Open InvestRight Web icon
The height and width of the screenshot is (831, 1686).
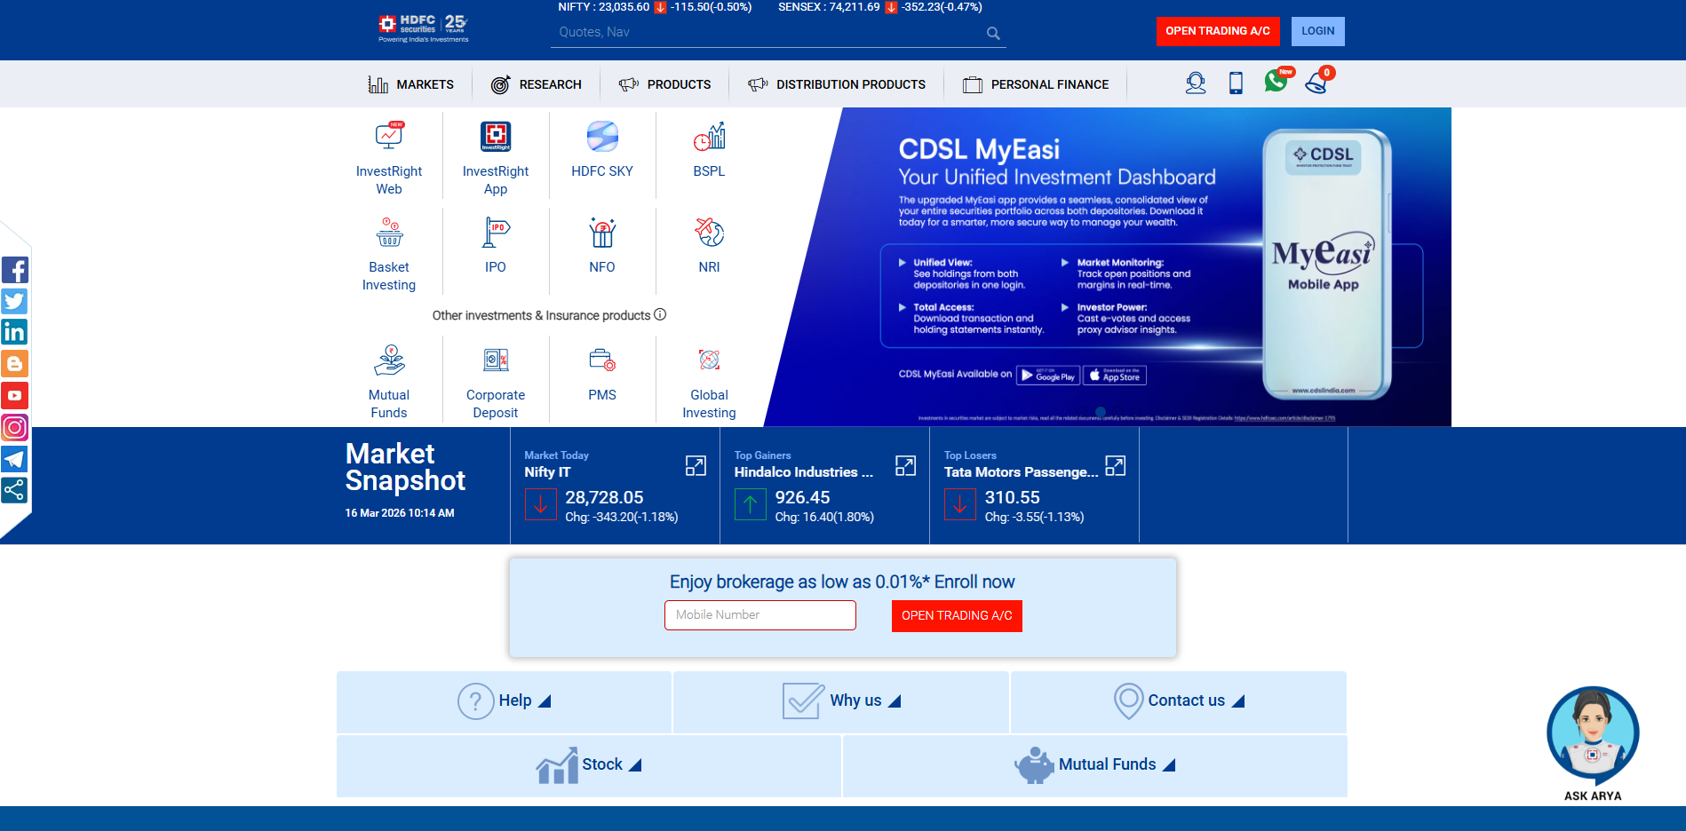[389, 137]
